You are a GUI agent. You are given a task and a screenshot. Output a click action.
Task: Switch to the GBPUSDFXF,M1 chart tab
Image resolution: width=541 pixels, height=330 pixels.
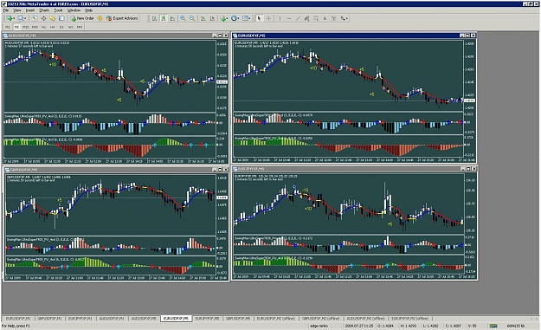click(x=49, y=319)
